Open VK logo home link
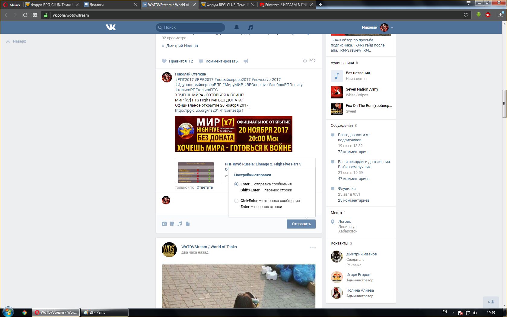Image resolution: width=507 pixels, height=317 pixels. coord(111,27)
